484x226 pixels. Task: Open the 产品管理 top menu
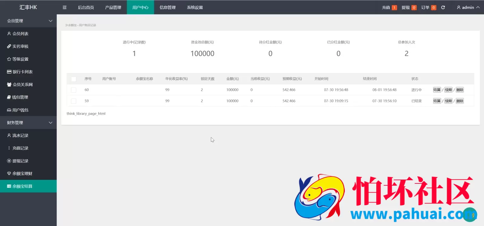[x=113, y=8]
